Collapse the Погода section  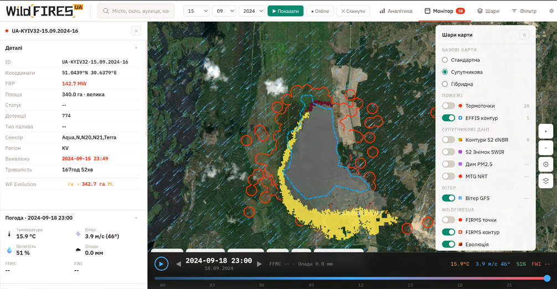pyautogui.click(x=136, y=218)
